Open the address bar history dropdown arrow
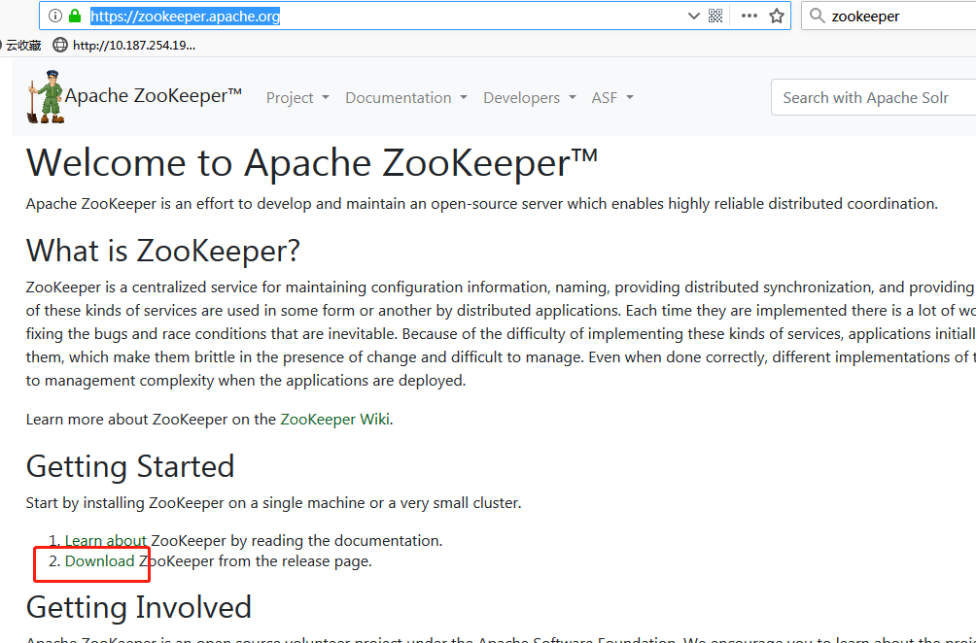 [x=693, y=17]
